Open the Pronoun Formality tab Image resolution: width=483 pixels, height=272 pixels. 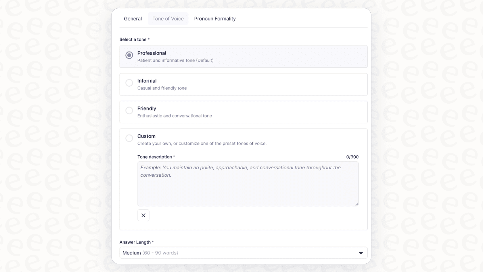(214, 18)
